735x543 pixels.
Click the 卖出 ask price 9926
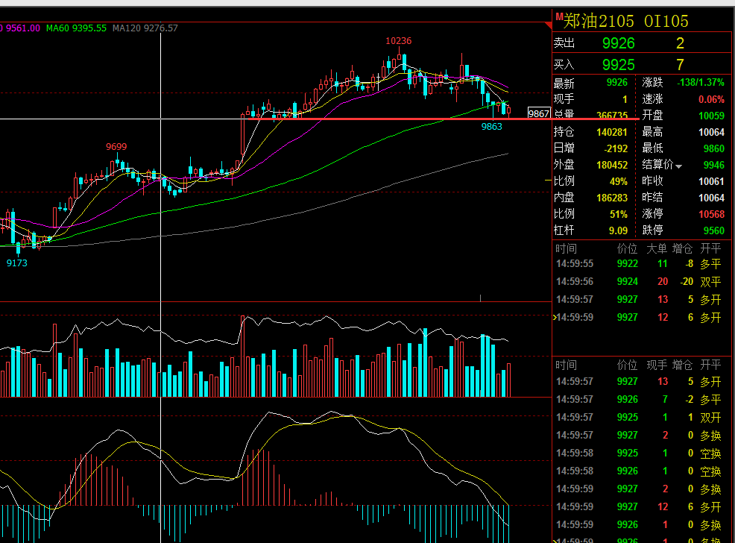pyautogui.click(x=618, y=43)
